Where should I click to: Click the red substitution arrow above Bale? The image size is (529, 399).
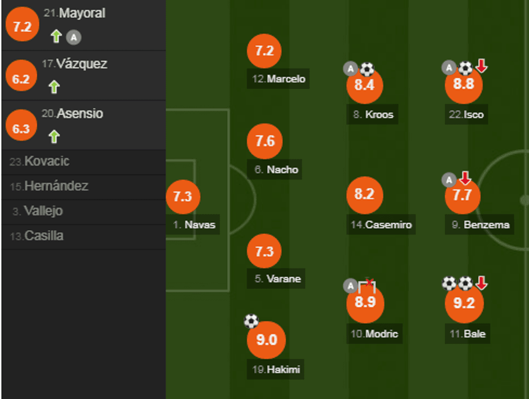481,283
